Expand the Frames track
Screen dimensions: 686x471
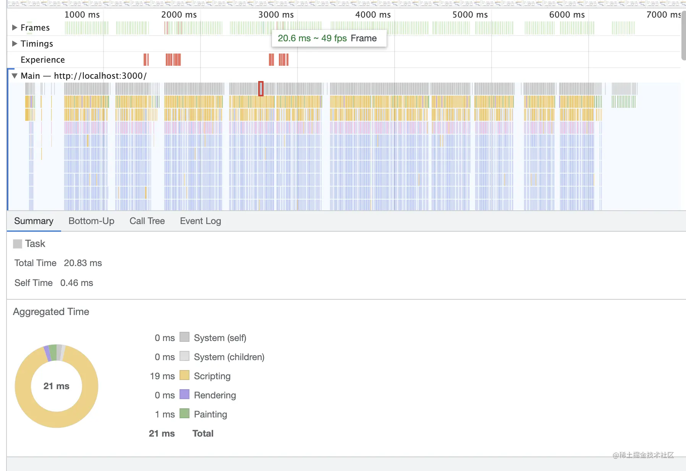point(15,28)
